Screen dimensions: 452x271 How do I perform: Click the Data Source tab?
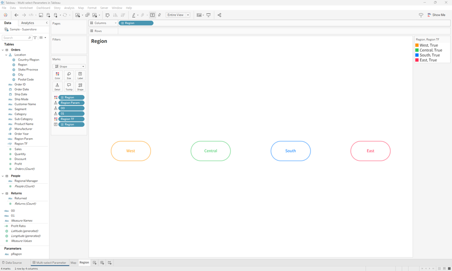[12, 262]
